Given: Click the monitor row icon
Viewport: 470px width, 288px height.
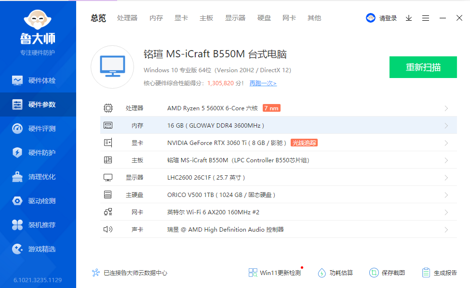Looking at the screenshot, I should pyautogui.click(x=108, y=178).
